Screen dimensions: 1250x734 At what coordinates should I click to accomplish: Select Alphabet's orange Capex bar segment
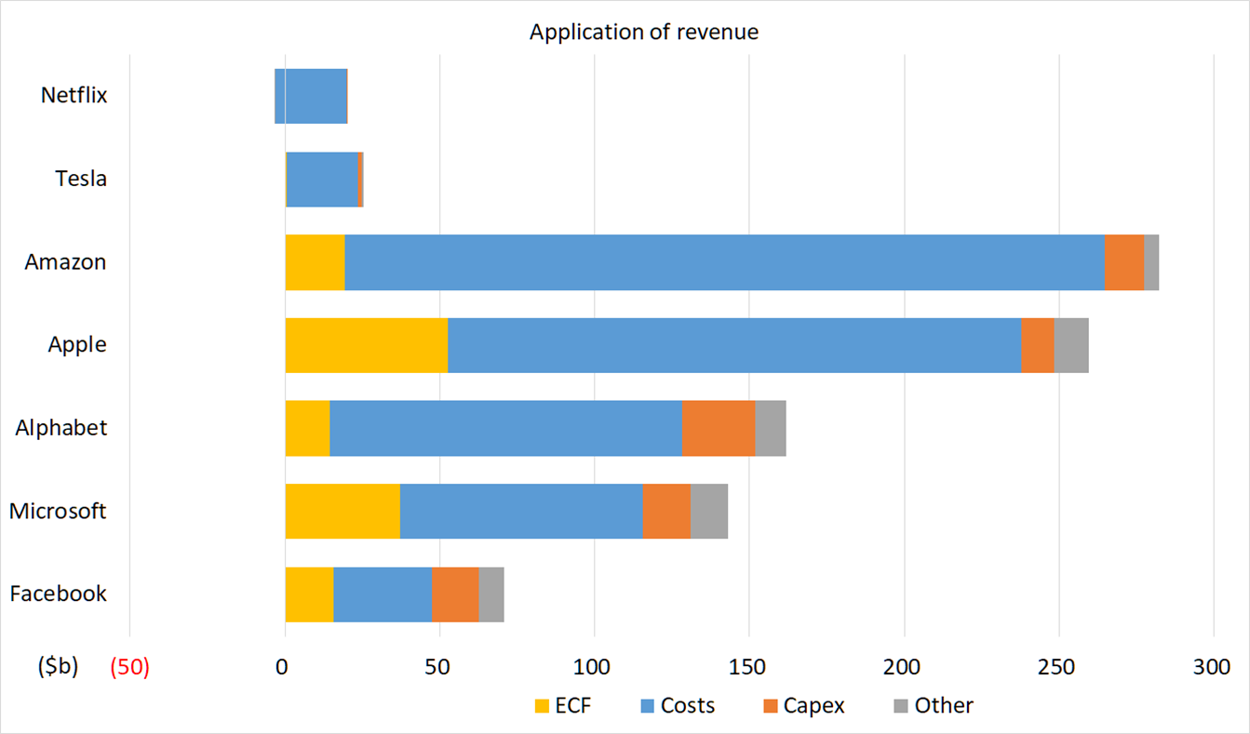point(719,428)
